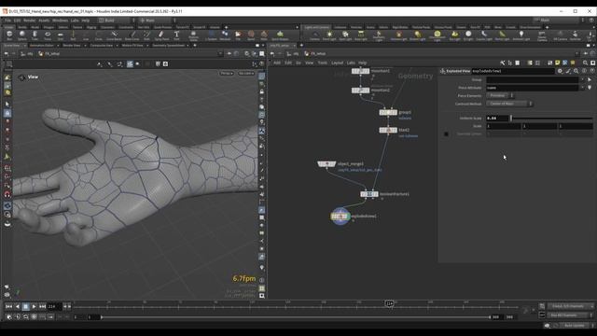
Task: Open the Windows menu
Action: pos(60,21)
